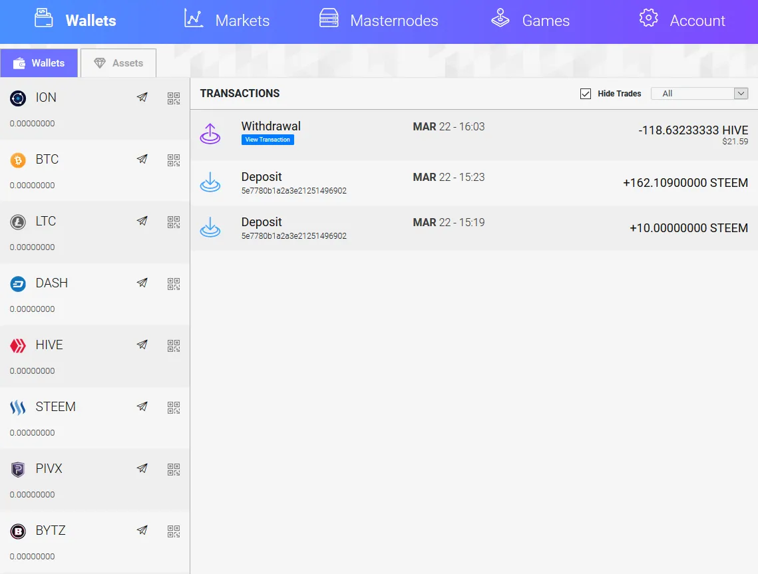
Task: Click the STEEM send icon
Action: 142,406
